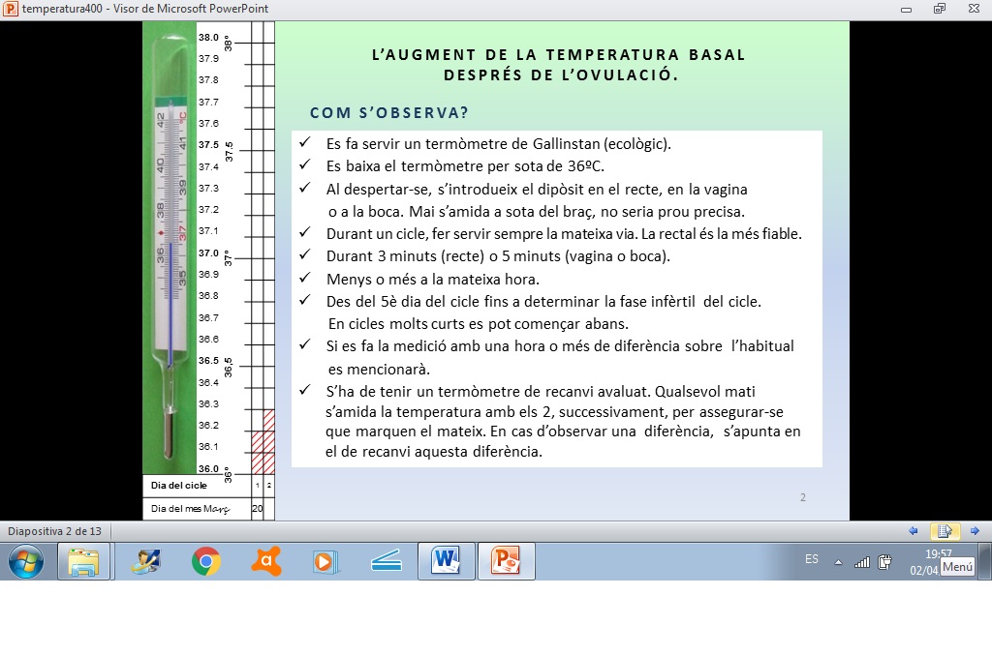Viewport: 992px width, 655px height.
Task: Click the '37.5' value on the temperature scale
Action: [209, 145]
